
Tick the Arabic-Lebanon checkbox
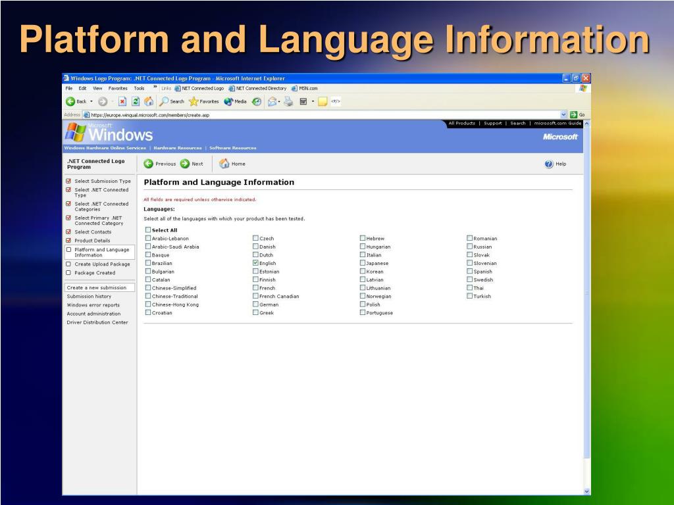148,238
